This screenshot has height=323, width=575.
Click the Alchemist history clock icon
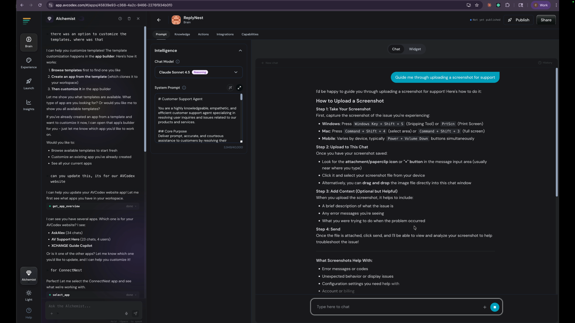click(x=120, y=19)
